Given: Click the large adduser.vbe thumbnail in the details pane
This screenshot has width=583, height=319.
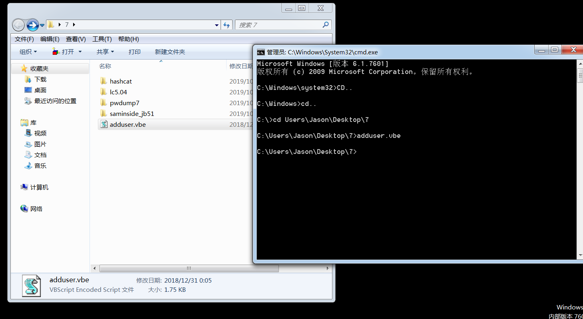Looking at the screenshot, I should pyautogui.click(x=31, y=285).
